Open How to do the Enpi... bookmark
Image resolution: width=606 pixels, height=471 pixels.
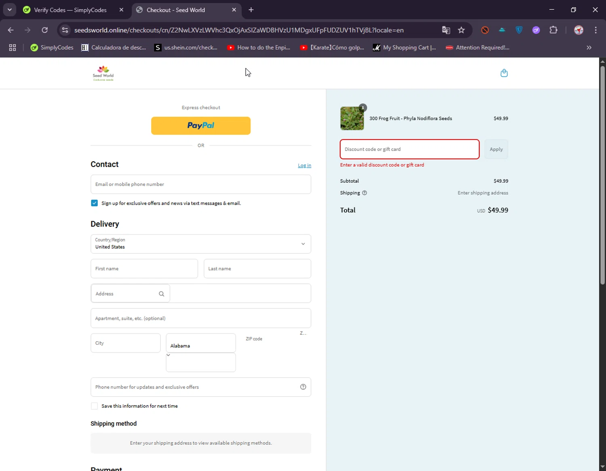pyautogui.click(x=259, y=48)
